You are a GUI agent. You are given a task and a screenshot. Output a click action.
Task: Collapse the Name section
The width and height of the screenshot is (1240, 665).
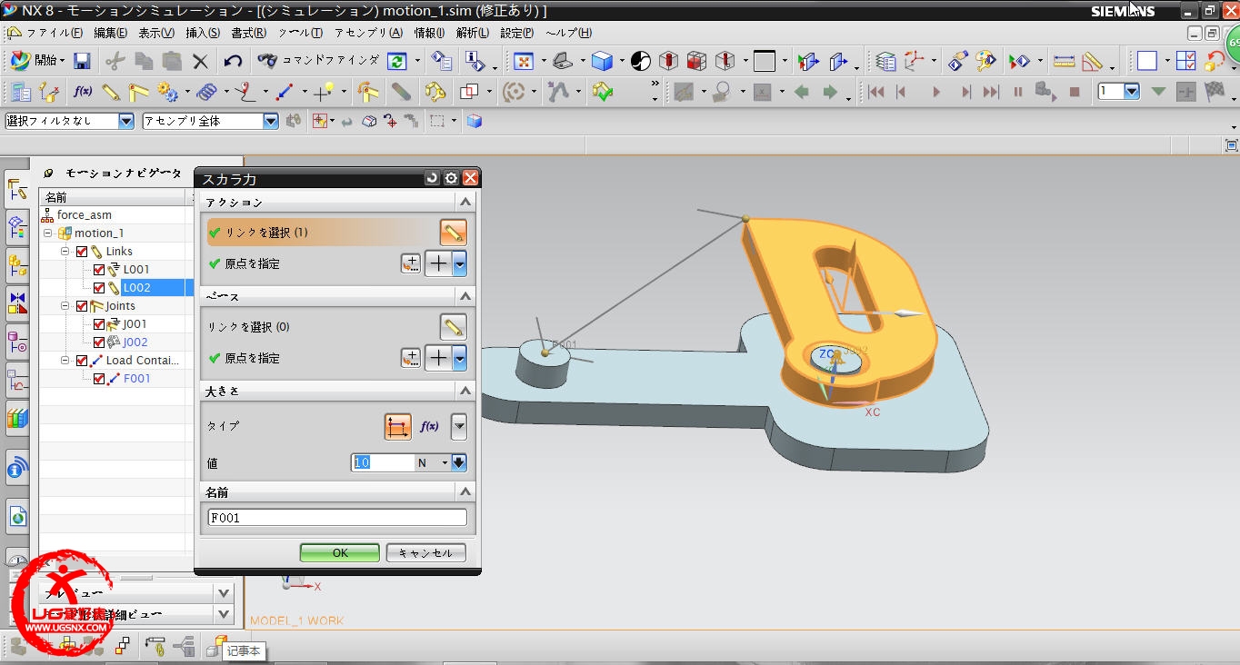465,491
